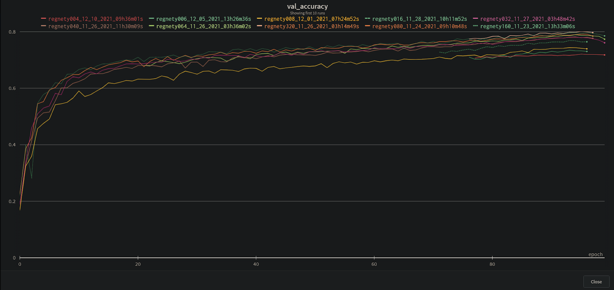This screenshot has height=290, width=614.
Task: Toggle the regnety016 run in legend
Action: (419, 19)
